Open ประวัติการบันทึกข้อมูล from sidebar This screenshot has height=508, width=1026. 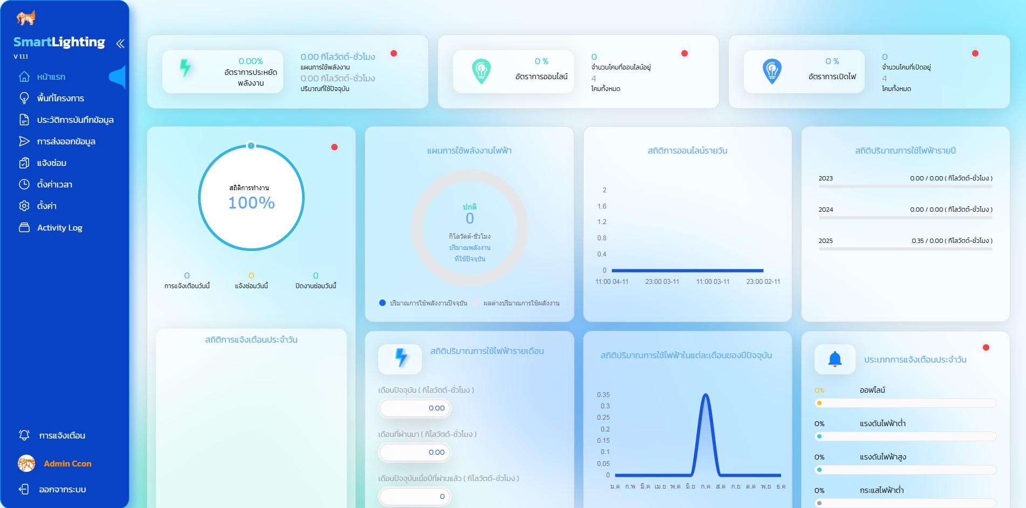point(75,120)
